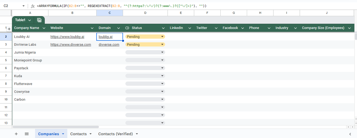Viewport: 357px width, 138px height.
Task: Open the https://www.loubby.ai link
Action: [x=67, y=37]
